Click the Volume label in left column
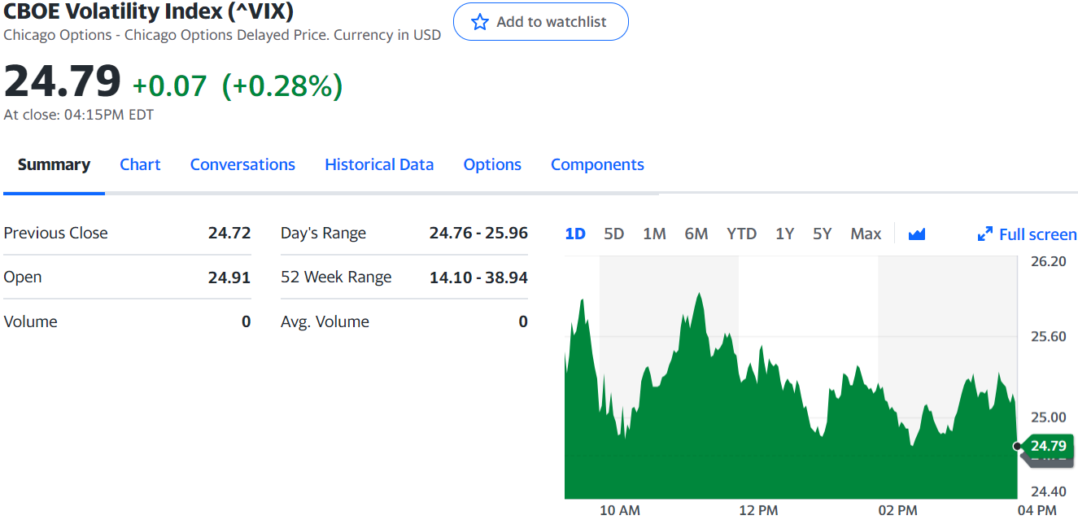Image resolution: width=1078 pixels, height=520 pixels. pos(30,321)
